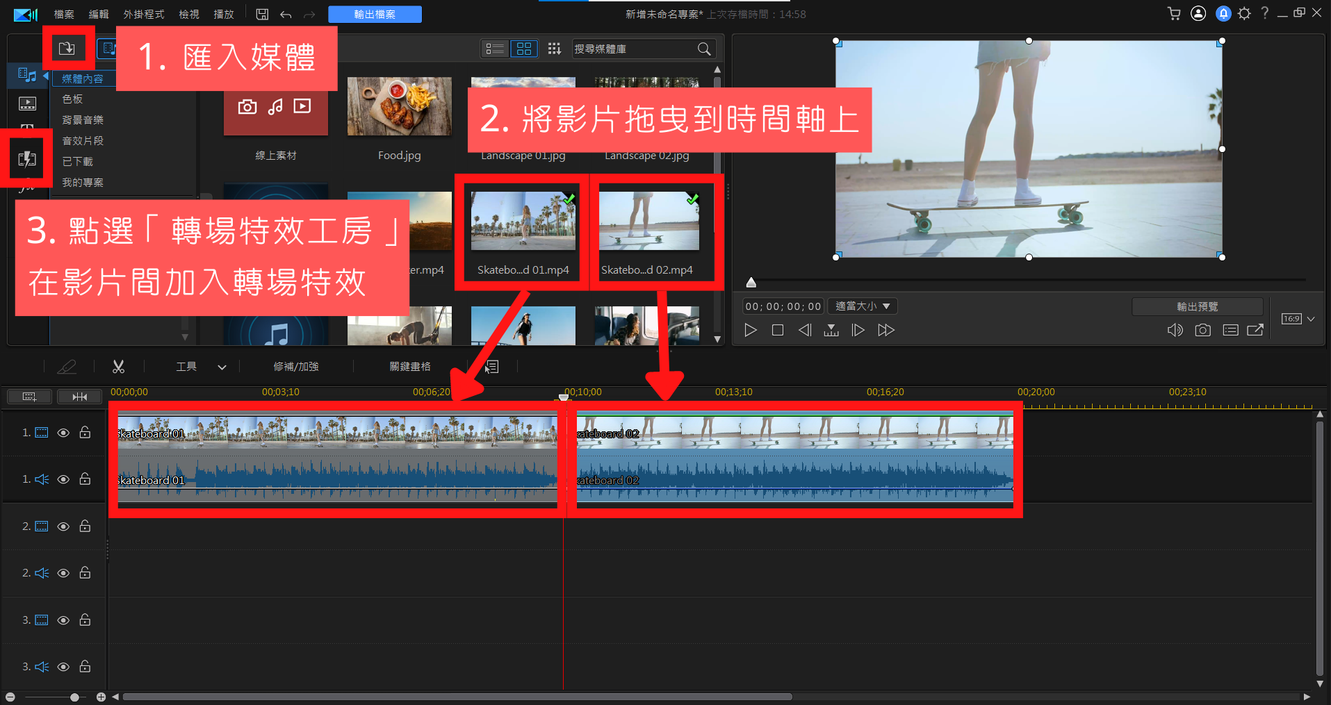Take a snapshot of the preview
Screen dimensions: 1331x705
1202,330
